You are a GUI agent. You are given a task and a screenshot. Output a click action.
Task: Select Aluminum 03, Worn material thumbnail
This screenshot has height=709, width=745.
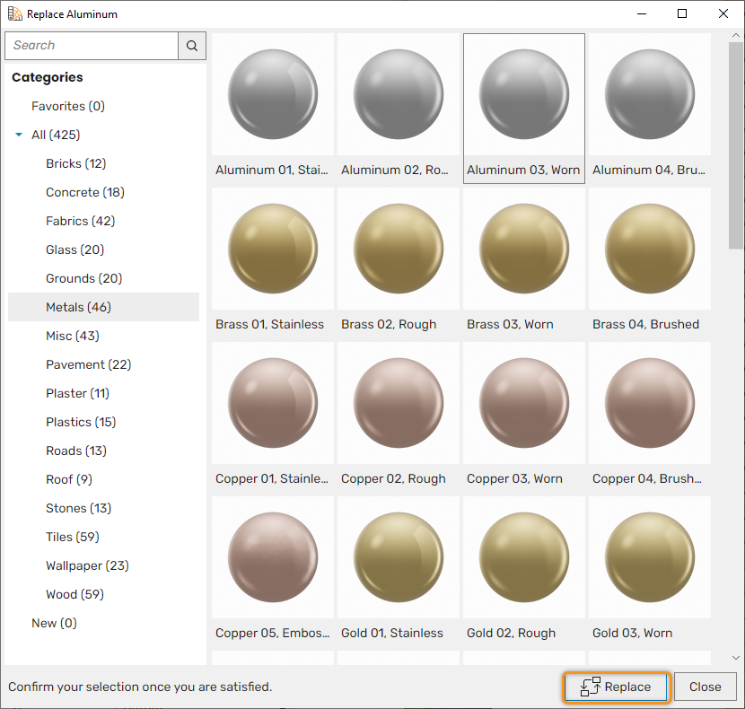pos(524,94)
